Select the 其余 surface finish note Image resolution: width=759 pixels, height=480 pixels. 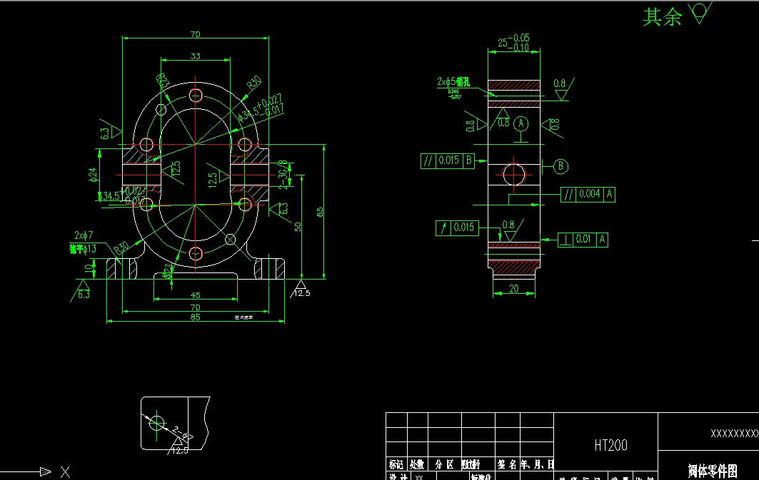662,17
